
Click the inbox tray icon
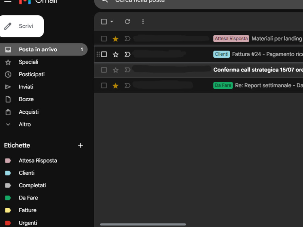point(8,50)
